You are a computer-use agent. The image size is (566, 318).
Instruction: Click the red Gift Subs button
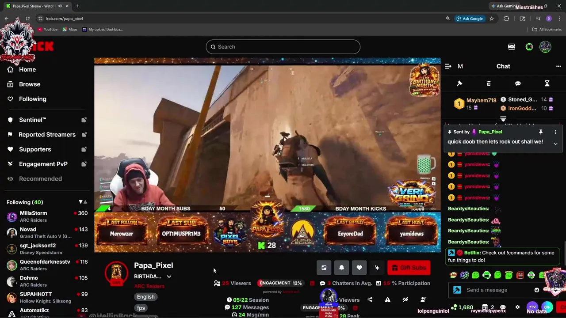click(x=409, y=268)
